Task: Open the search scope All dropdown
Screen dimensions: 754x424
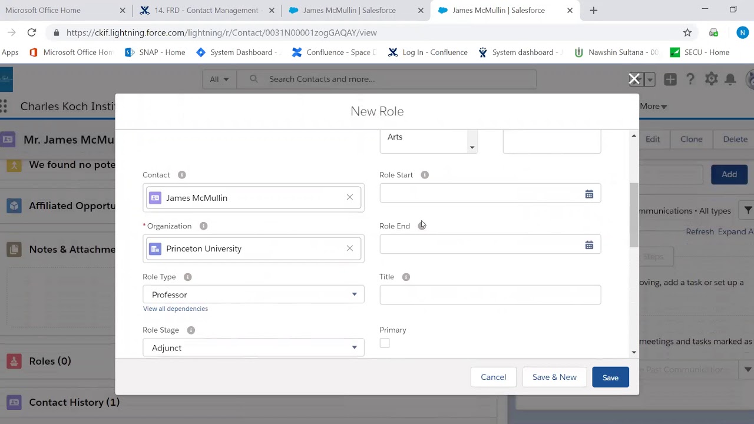Action: pyautogui.click(x=219, y=79)
